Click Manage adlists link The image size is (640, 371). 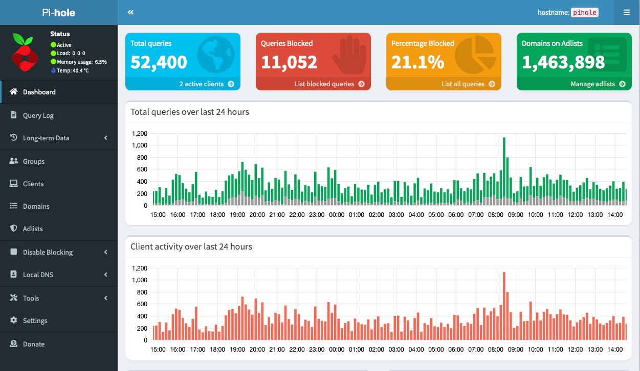(x=598, y=84)
